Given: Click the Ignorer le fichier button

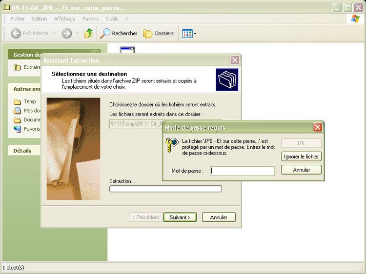Looking at the screenshot, I should click(x=302, y=157).
